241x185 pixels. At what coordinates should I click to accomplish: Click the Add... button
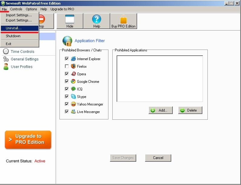pos(160,110)
